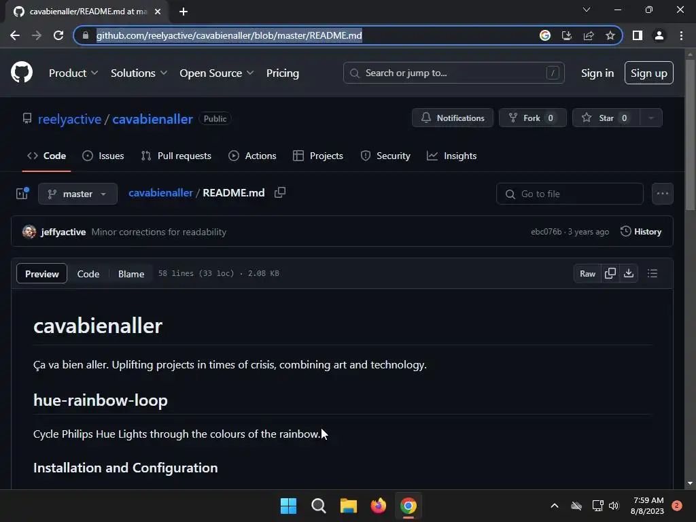This screenshot has height=522, width=696.
Task: Open Chrome tab search chevron
Action: pyautogui.click(x=587, y=10)
